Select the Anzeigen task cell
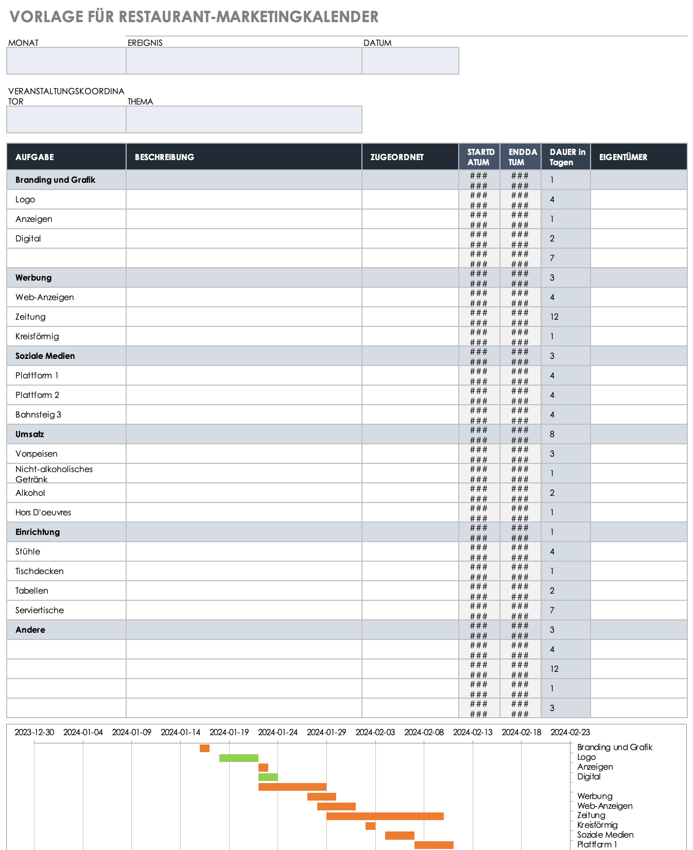Viewport: 693px width, 850px height. (x=66, y=219)
